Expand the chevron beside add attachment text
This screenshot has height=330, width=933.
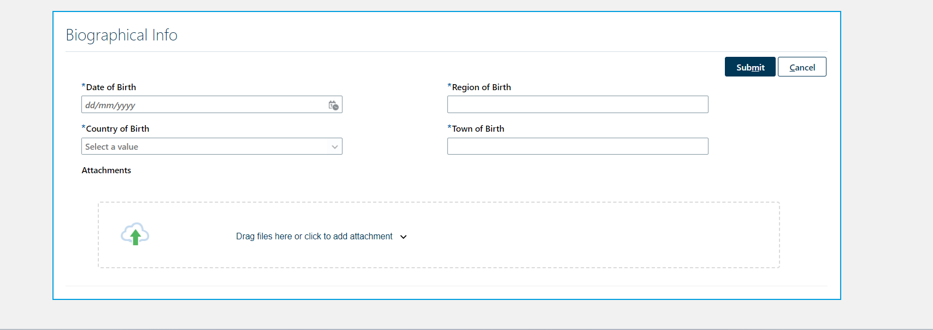[404, 237]
